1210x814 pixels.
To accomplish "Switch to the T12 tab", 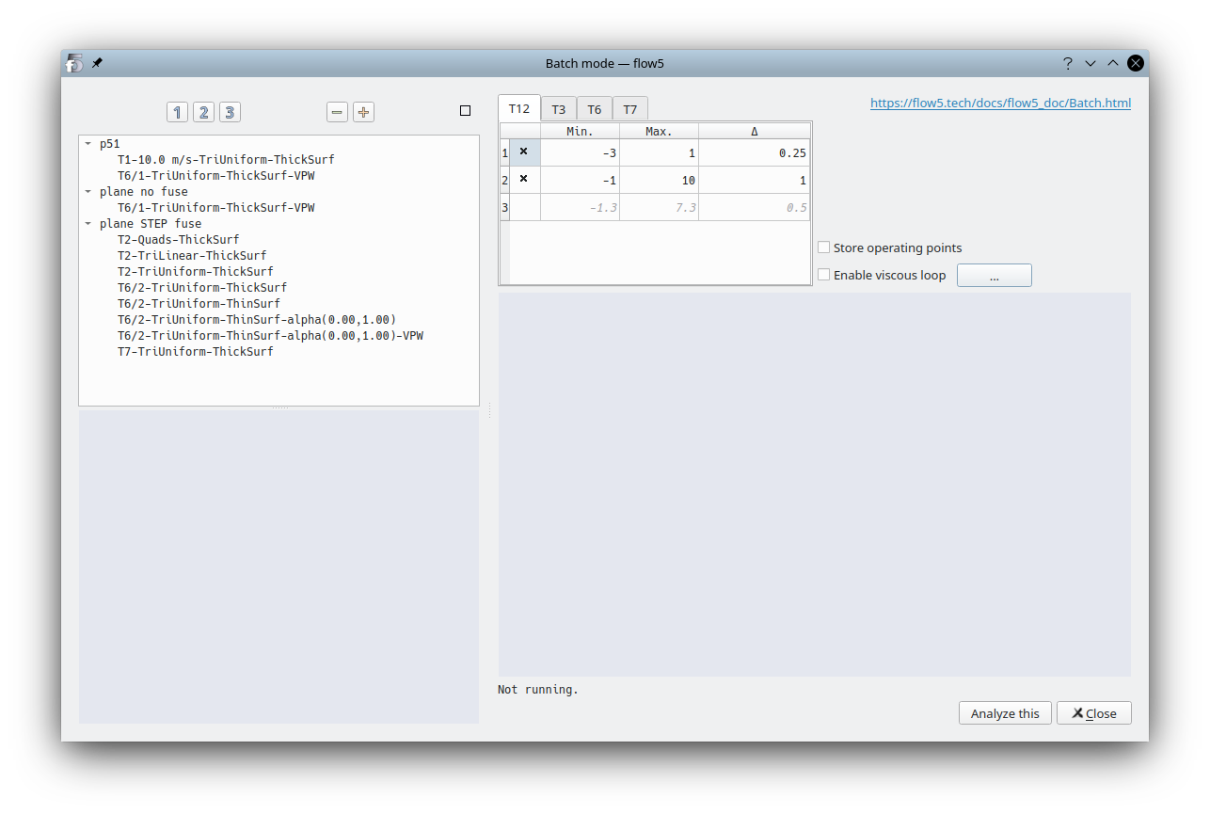I will [519, 108].
